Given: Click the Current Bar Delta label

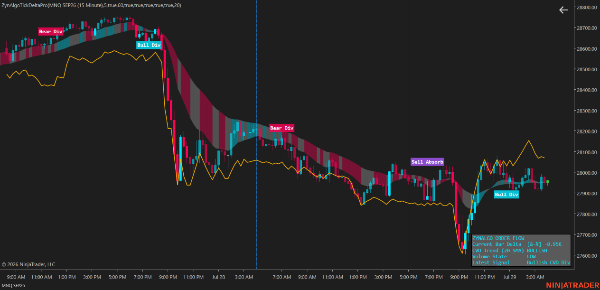Looking at the screenshot, I should coord(497,244).
